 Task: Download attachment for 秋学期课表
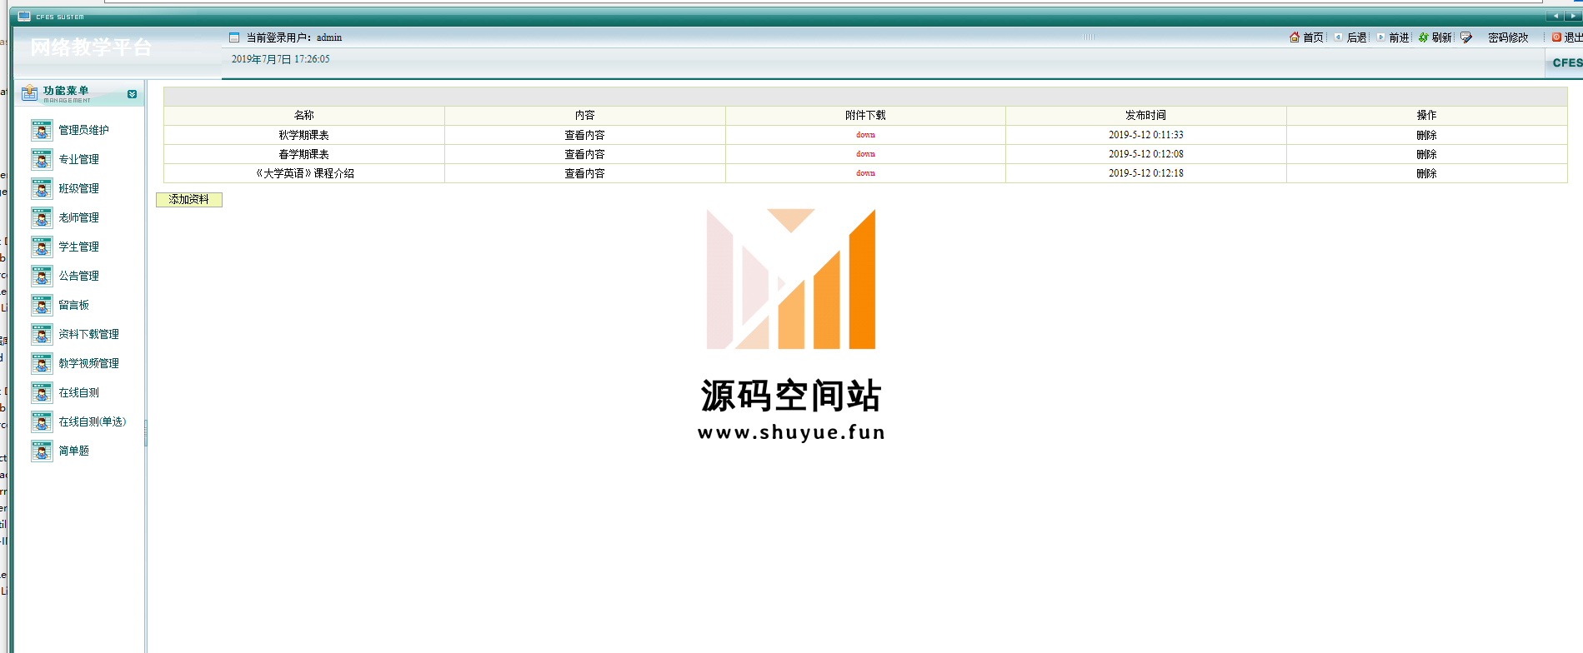pyautogui.click(x=865, y=135)
